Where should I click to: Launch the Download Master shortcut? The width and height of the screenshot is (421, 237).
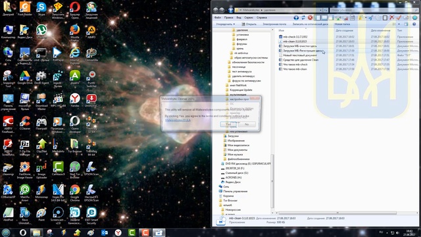coord(41,101)
